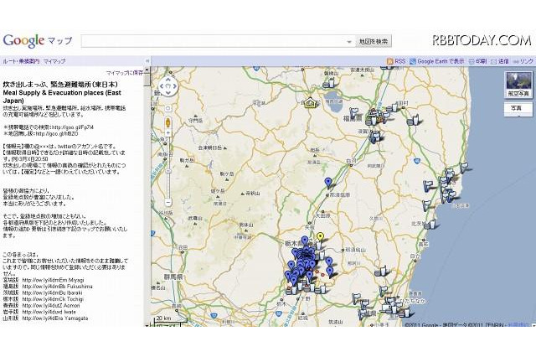Click the blue pin marker near 那須塩原
The width and height of the screenshot is (536, 357).
click(328, 183)
